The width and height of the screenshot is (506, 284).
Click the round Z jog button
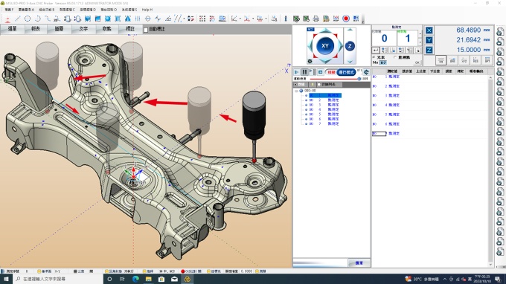[350, 46]
